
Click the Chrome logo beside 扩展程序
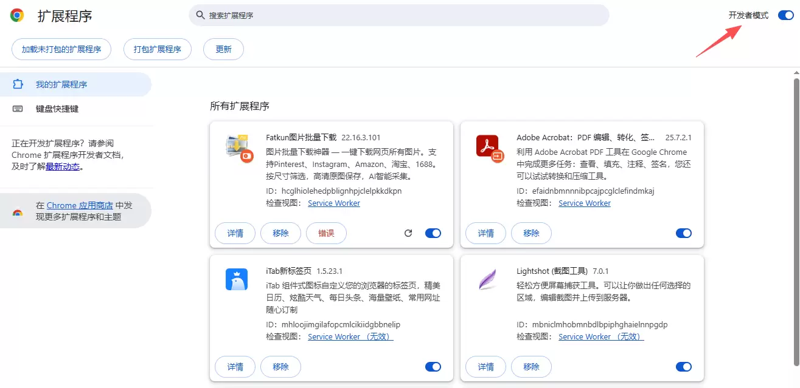(17, 16)
